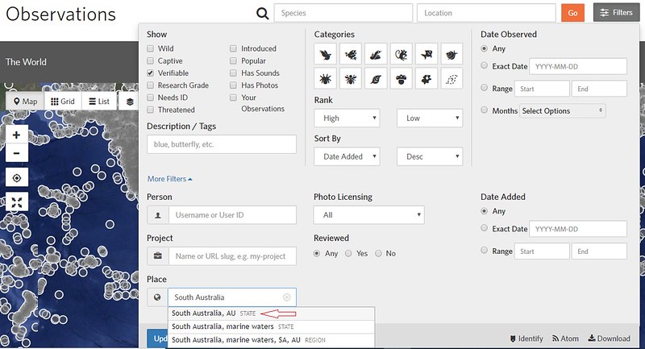This screenshot has width=645, height=349.
Task: Select the Birds category icon
Action: (x=325, y=54)
